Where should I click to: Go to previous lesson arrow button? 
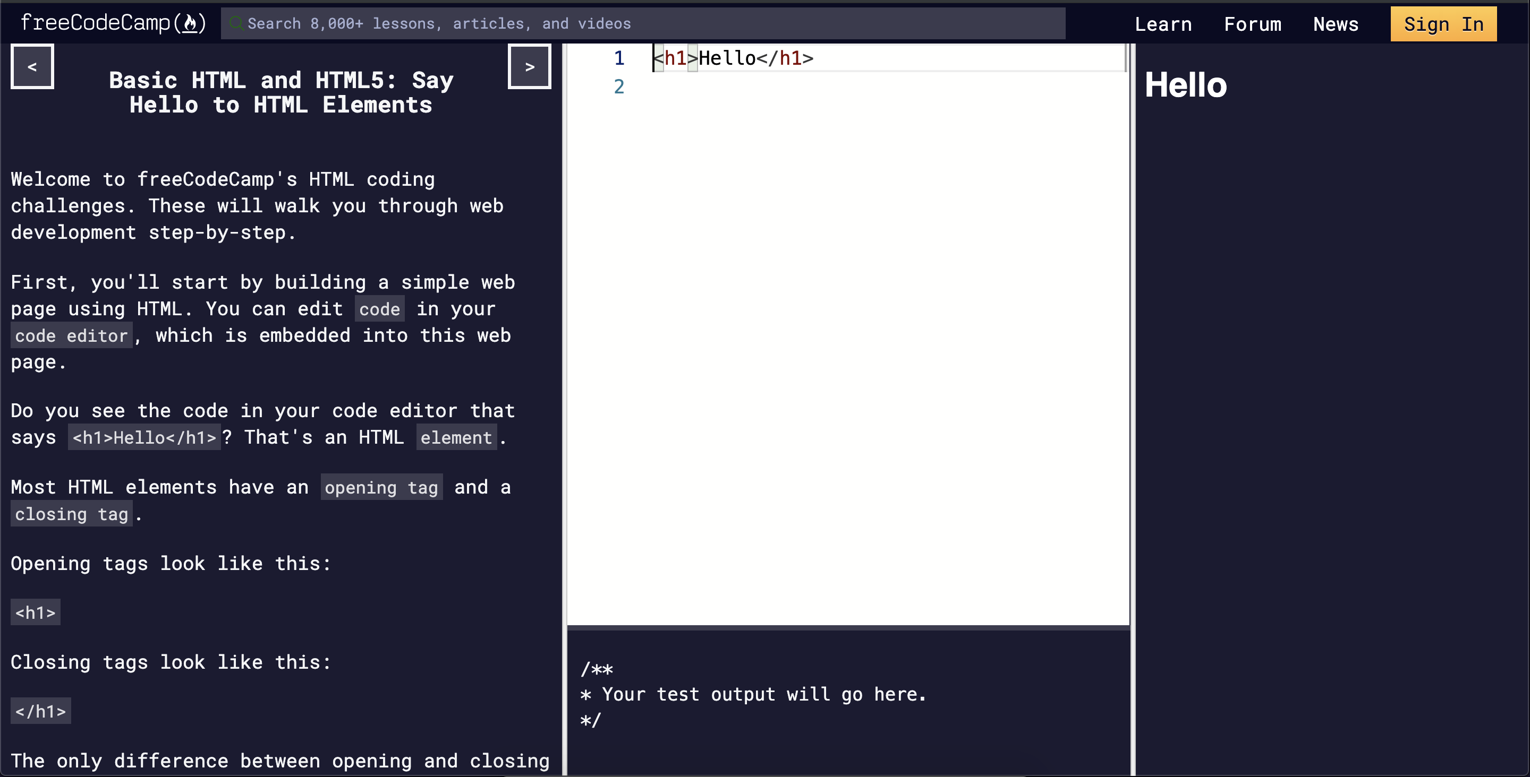pos(32,66)
